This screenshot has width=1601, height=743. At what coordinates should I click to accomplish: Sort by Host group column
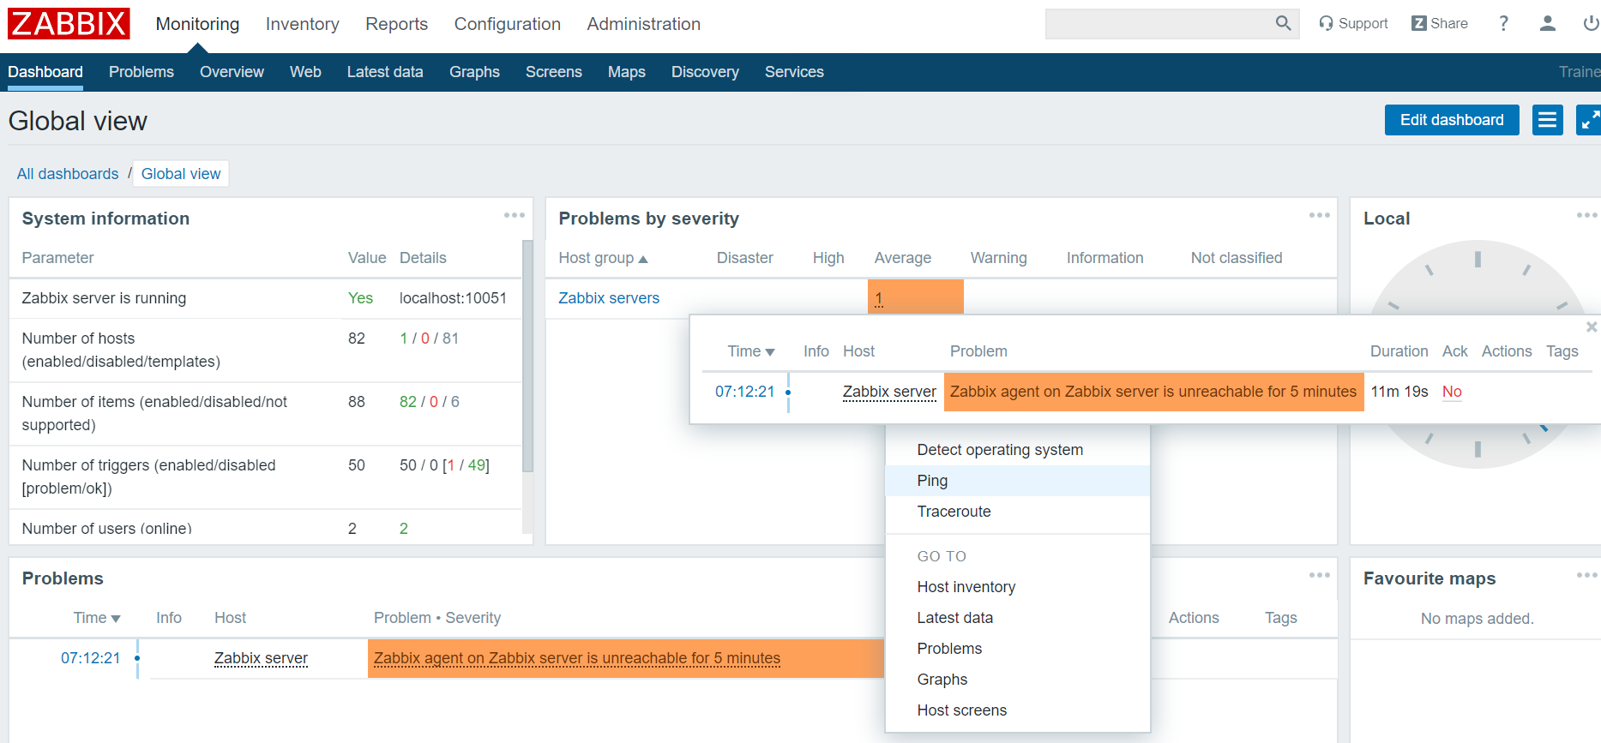click(604, 258)
